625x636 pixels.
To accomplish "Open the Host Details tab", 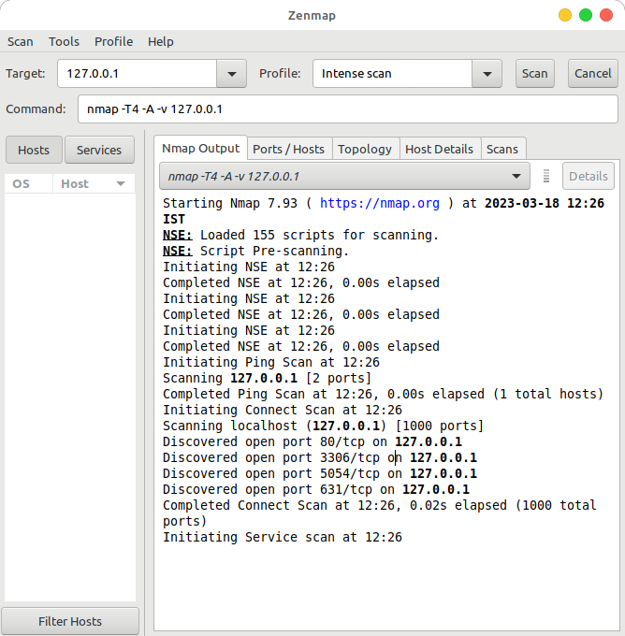I will (440, 149).
